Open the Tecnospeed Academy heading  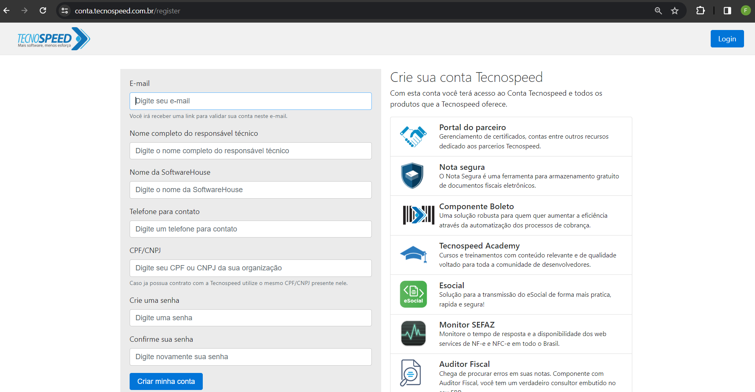click(x=479, y=246)
